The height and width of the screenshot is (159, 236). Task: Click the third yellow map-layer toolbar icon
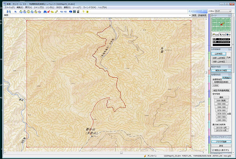point(28,12)
